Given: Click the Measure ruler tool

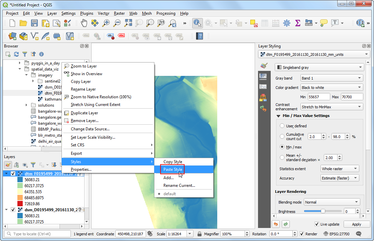Looking at the screenshot, I should [308, 23].
